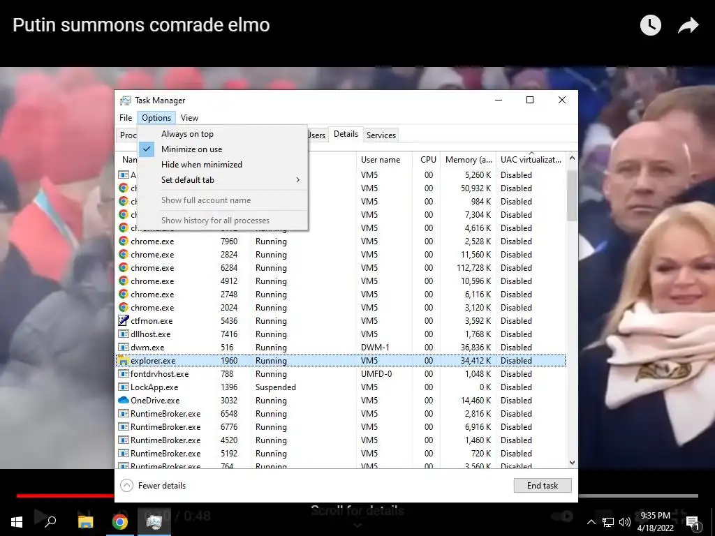Open the network tray icon
The width and height of the screenshot is (715, 536).
[608, 522]
